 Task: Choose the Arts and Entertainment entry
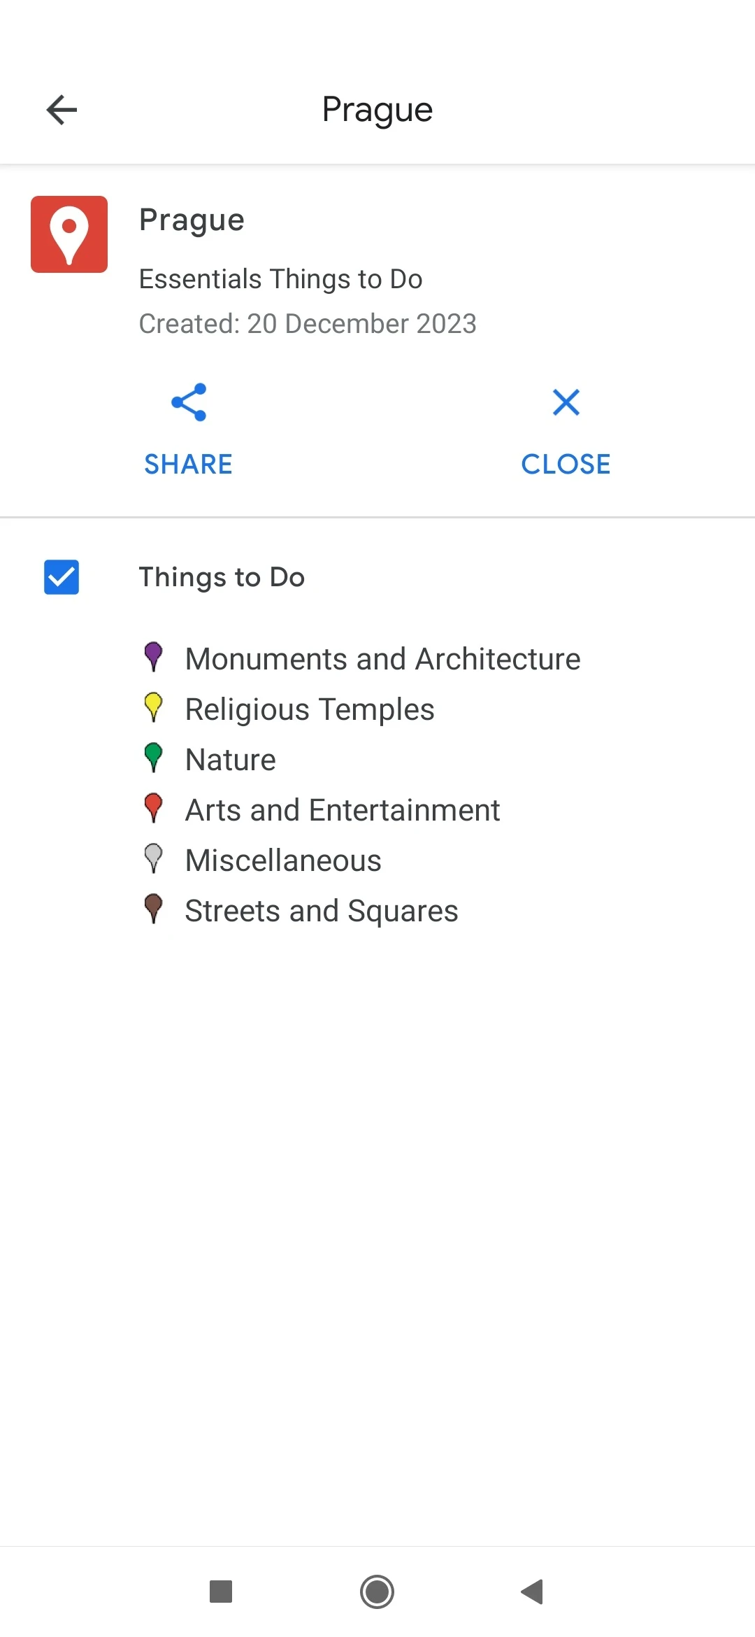point(343,810)
